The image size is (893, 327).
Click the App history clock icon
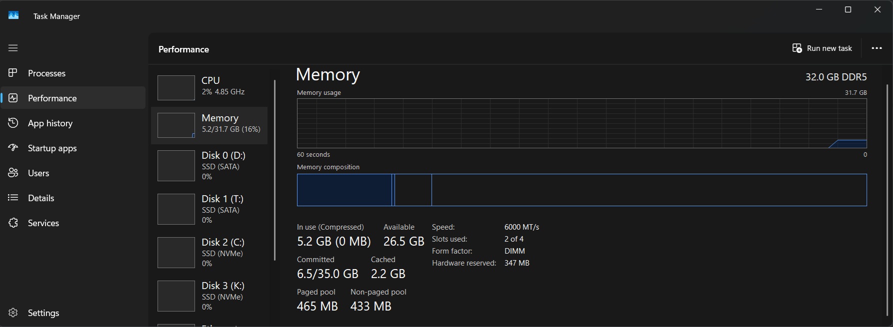point(13,123)
